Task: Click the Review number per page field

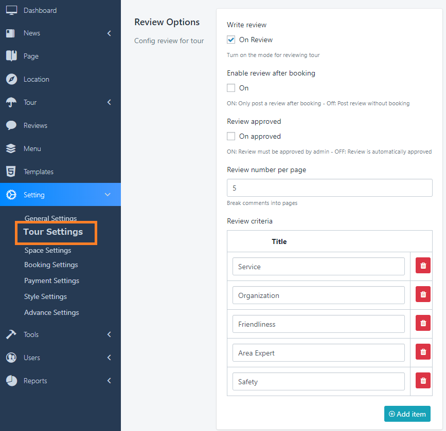Action: 329,188
